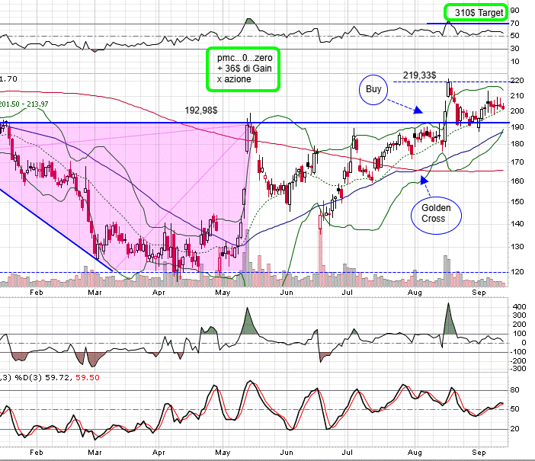
Task: Click 'Feb' on the bottom stochastic date axis
Action: [36, 452]
